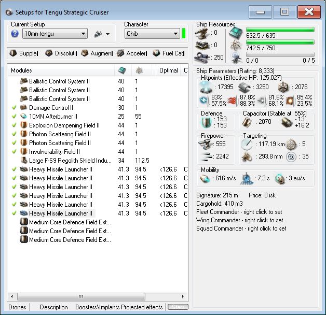This screenshot has height=315, width=326.
Task: Click the powergrid column header icon
Action: (139, 70)
